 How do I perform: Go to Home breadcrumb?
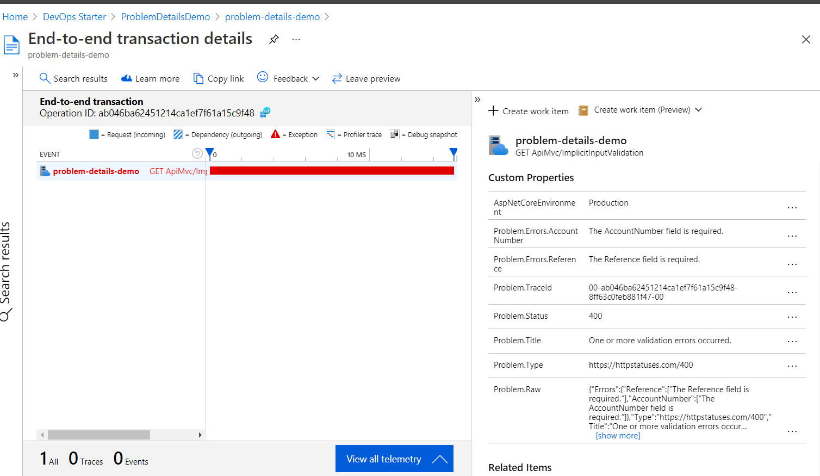click(x=15, y=17)
